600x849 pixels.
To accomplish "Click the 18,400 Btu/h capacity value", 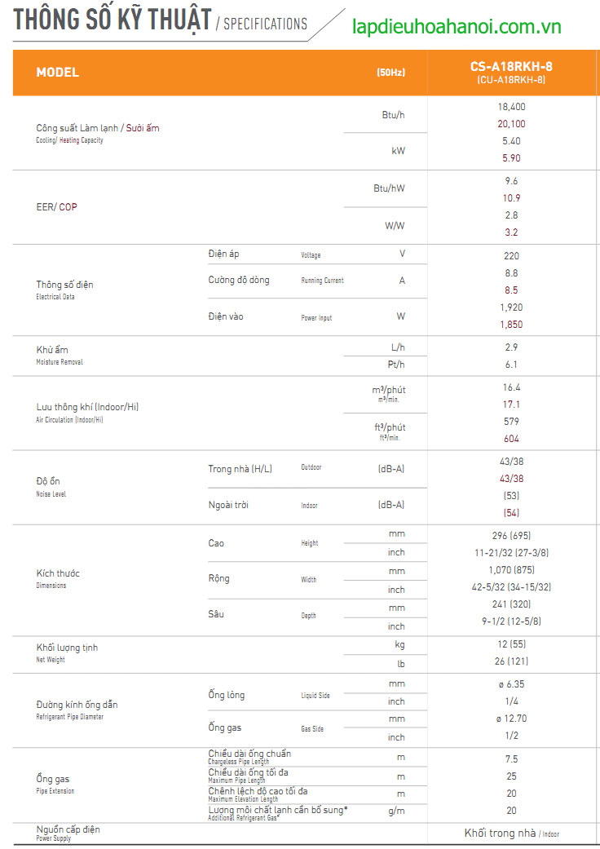I will [x=511, y=107].
